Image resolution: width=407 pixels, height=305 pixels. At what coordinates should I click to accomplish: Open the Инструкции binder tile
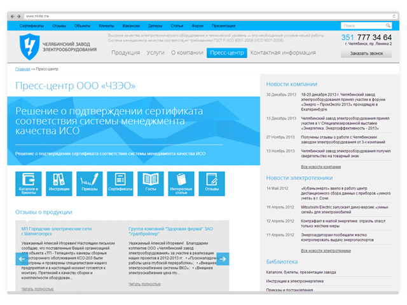click(59, 184)
